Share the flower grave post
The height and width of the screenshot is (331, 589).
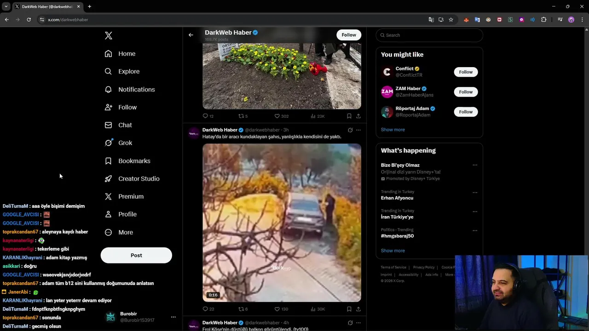358,116
